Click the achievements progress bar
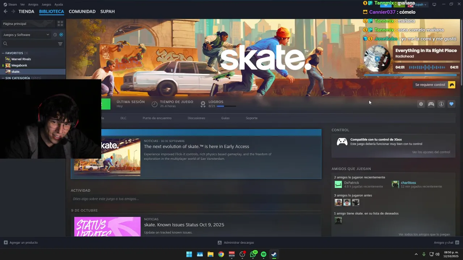The image size is (463, 260). pyautogui.click(x=226, y=106)
